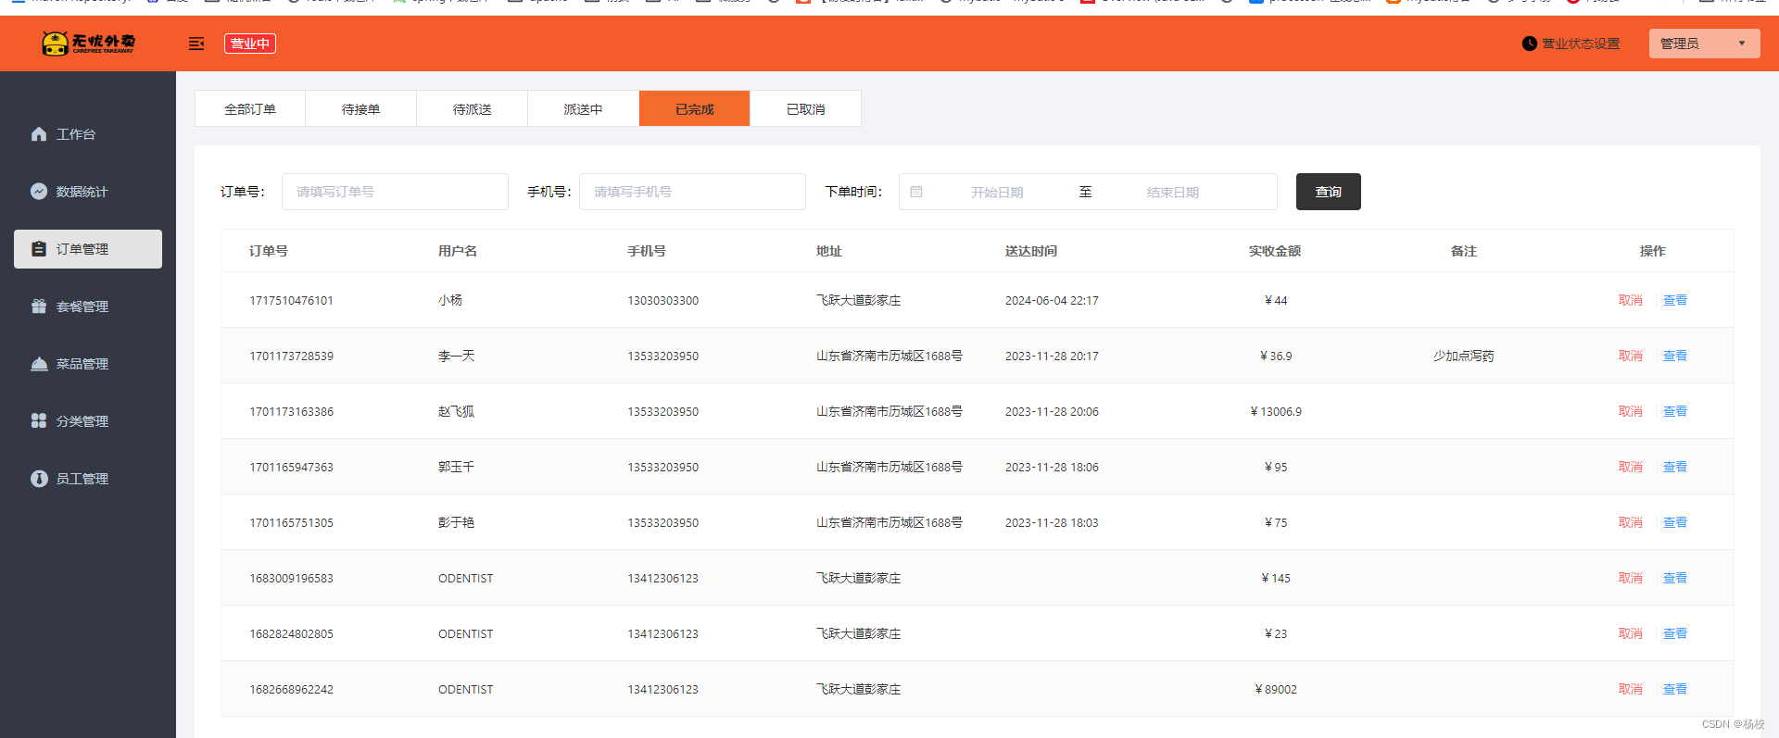Cancel order 1701165947363
Viewport: 1779px width, 738px height.
[x=1631, y=467]
